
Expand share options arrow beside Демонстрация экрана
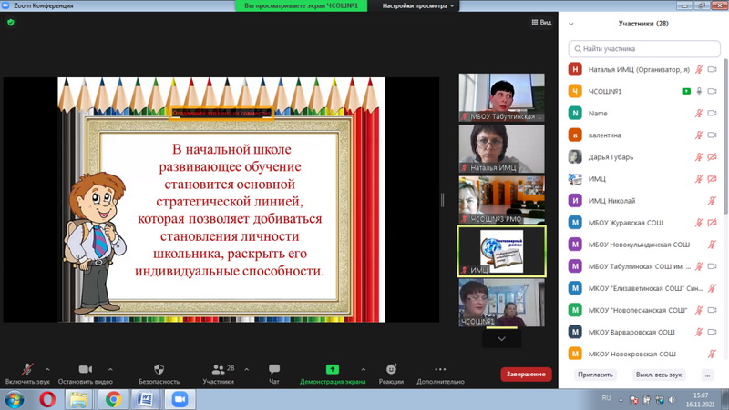pos(363,370)
